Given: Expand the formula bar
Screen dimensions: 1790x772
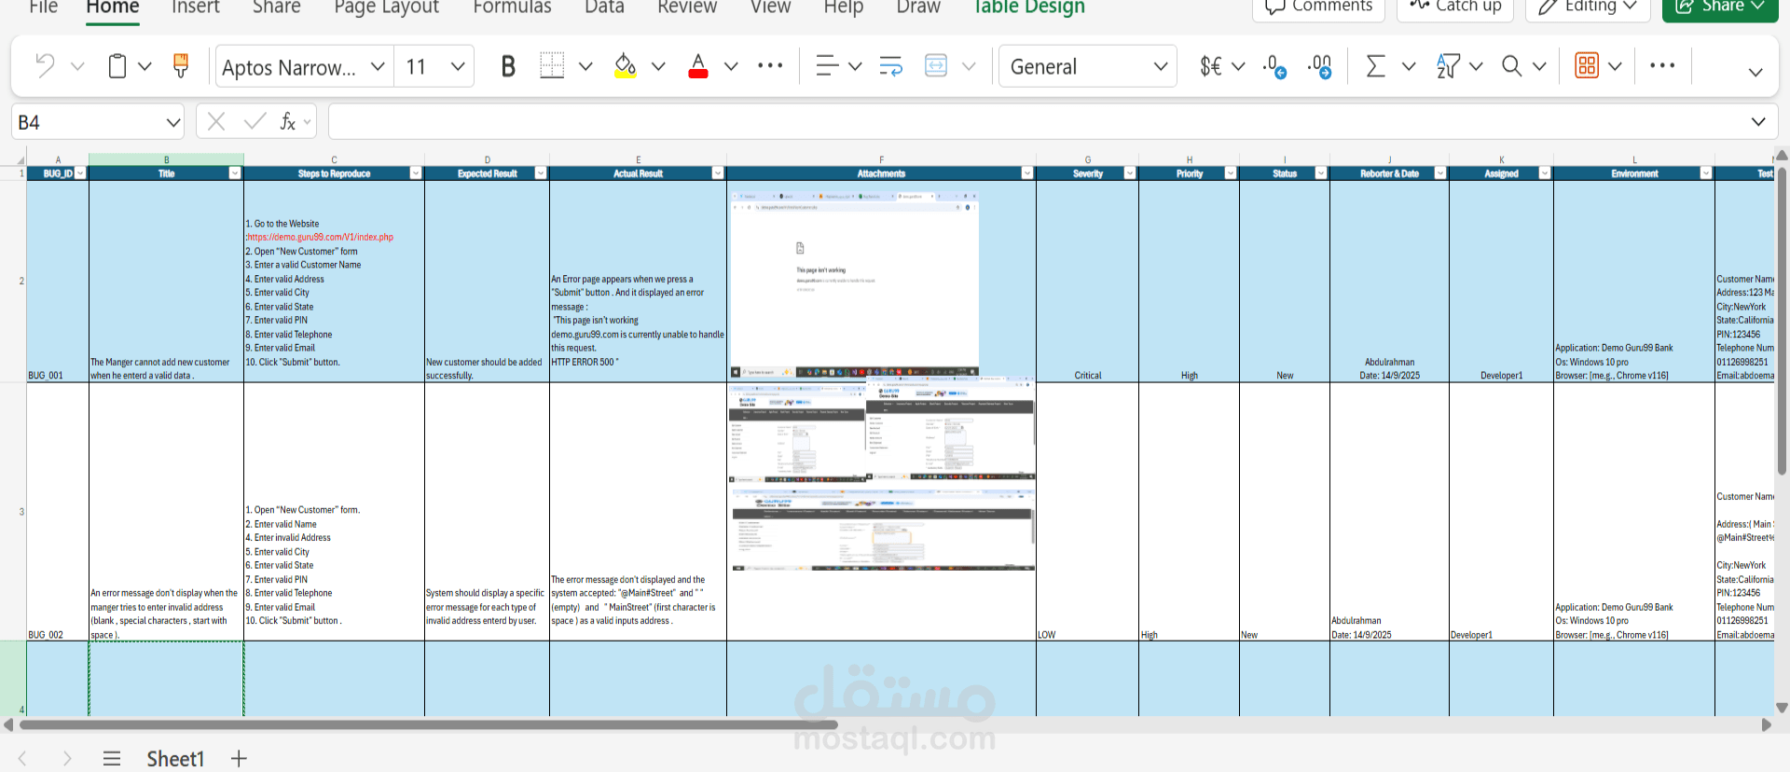Looking at the screenshot, I should tap(1758, 121).
